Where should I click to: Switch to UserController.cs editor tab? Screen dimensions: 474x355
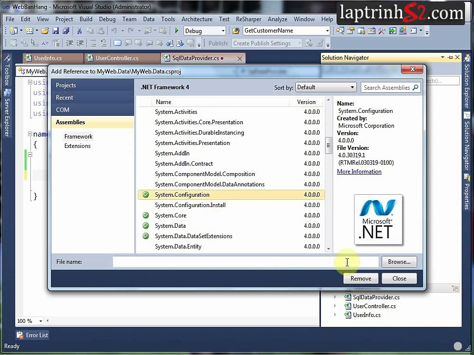coord(122,58)
